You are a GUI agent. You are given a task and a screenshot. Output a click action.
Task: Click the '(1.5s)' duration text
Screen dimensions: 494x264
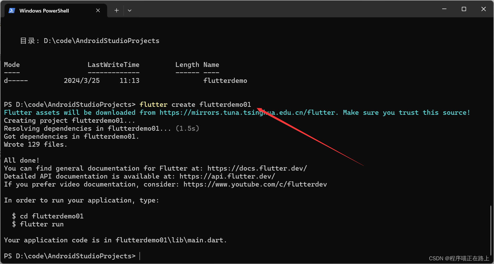tap(187, 129)
